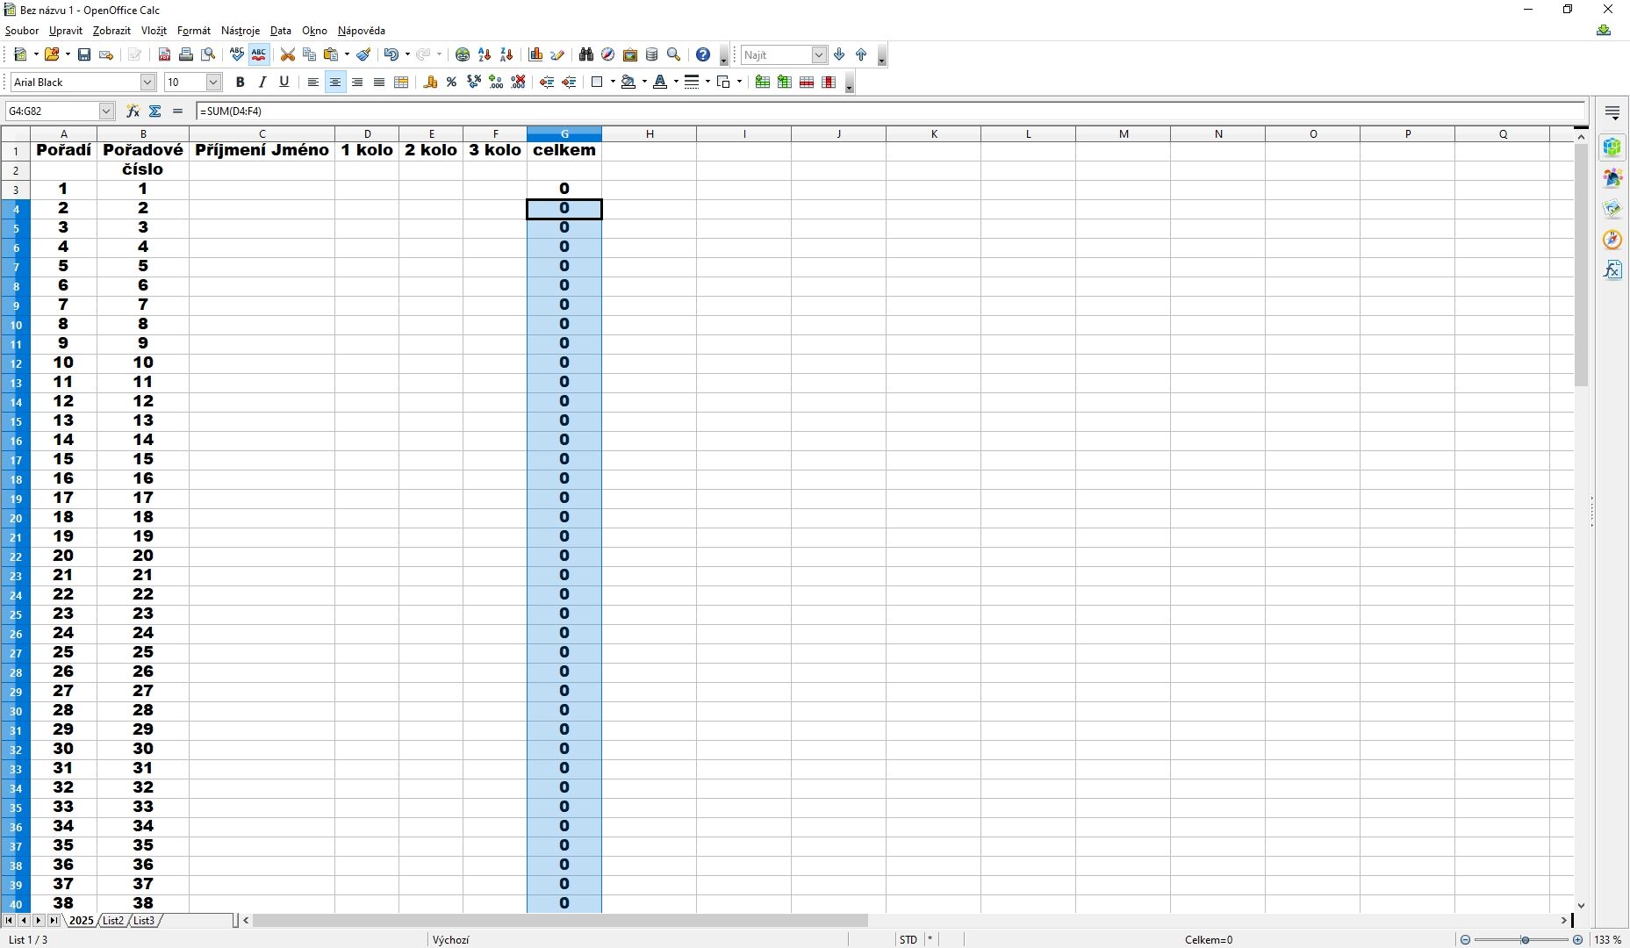
Task: Click the Merge Cells icon
Action: click(401, 82)
